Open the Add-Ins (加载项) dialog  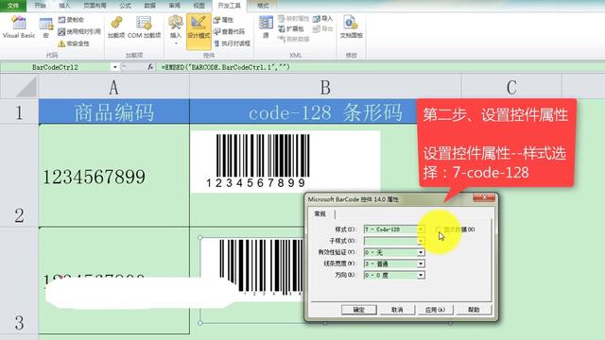pos(116,27)
